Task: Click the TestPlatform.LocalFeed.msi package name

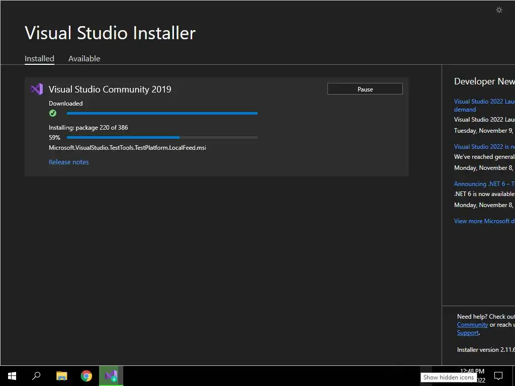Action: pyautogui.click(x=127, y=148)
